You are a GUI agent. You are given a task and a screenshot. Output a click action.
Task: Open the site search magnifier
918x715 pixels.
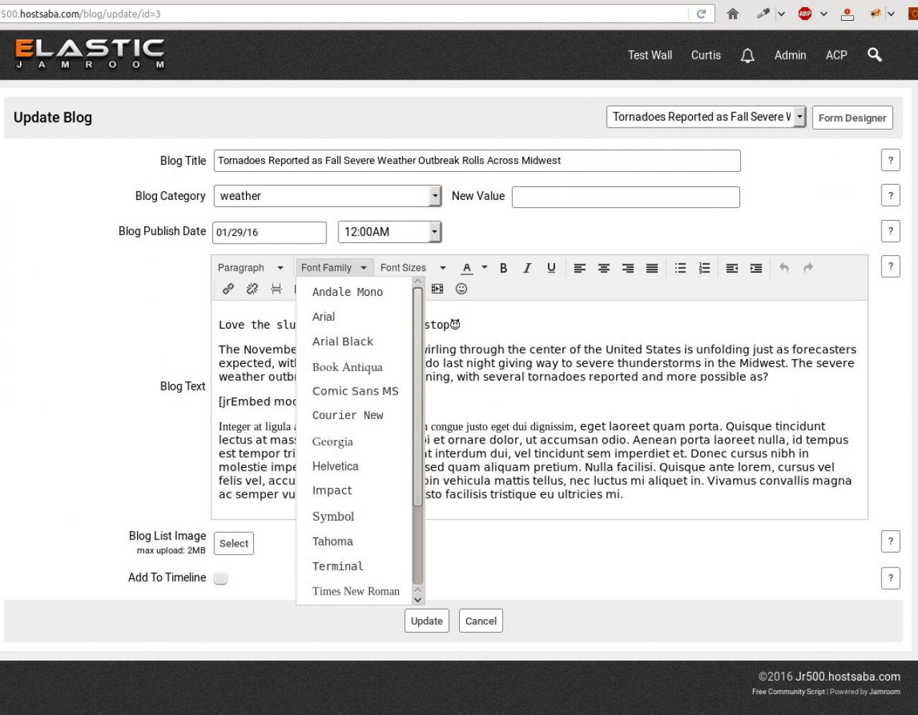pos(874,55)
